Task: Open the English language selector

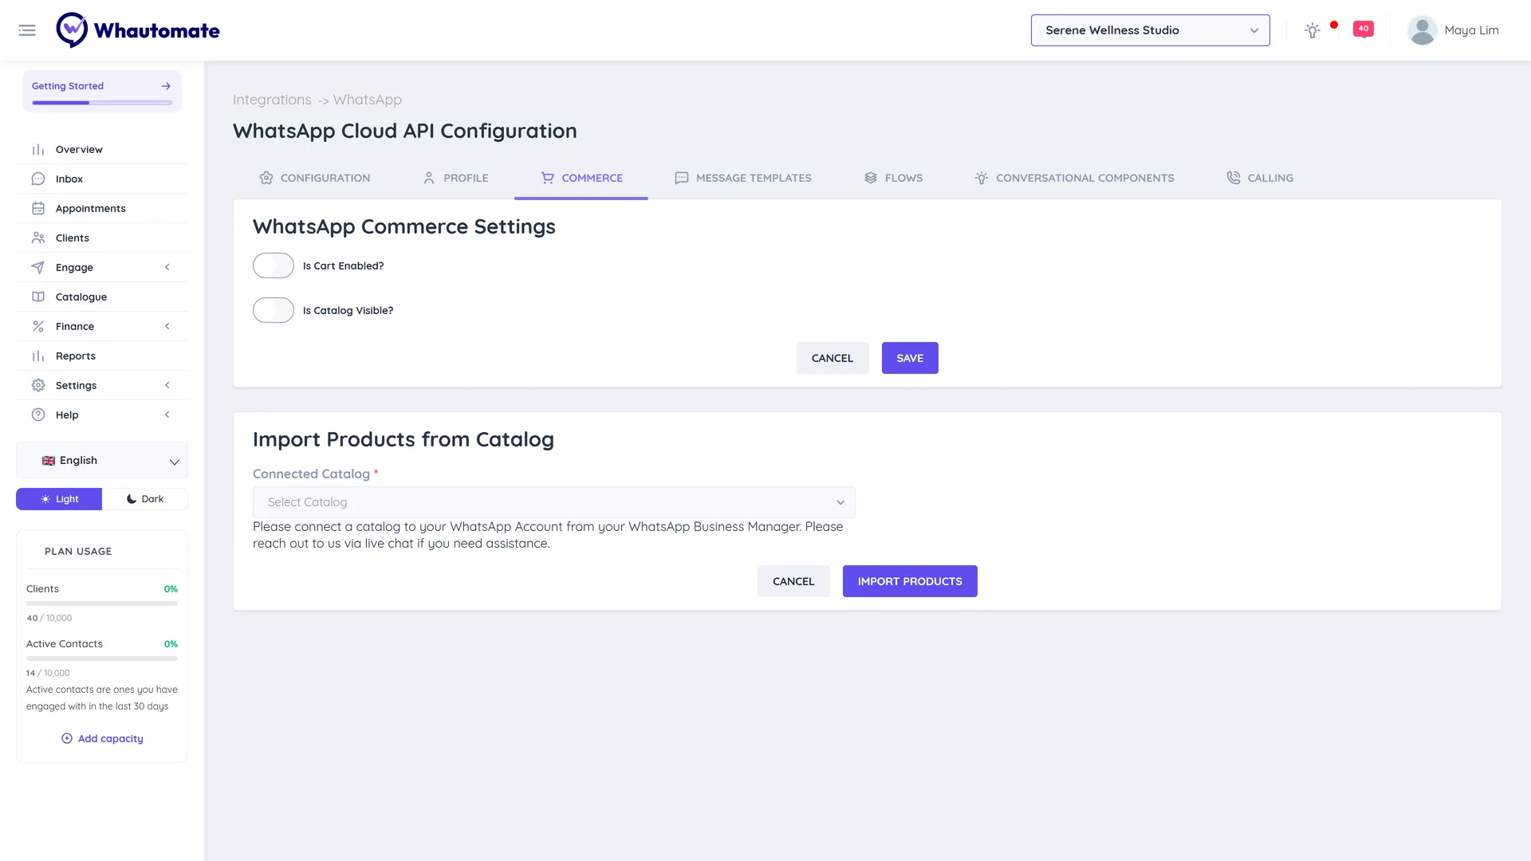Action: click(x=102, y=461)
